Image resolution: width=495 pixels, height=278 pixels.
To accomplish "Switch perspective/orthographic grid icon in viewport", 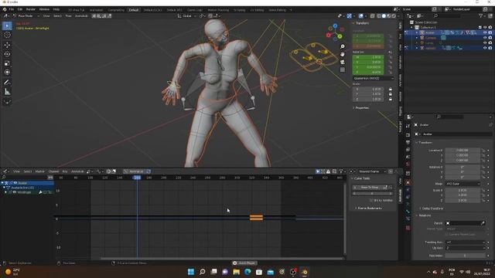I will click(x=343, y=69).
